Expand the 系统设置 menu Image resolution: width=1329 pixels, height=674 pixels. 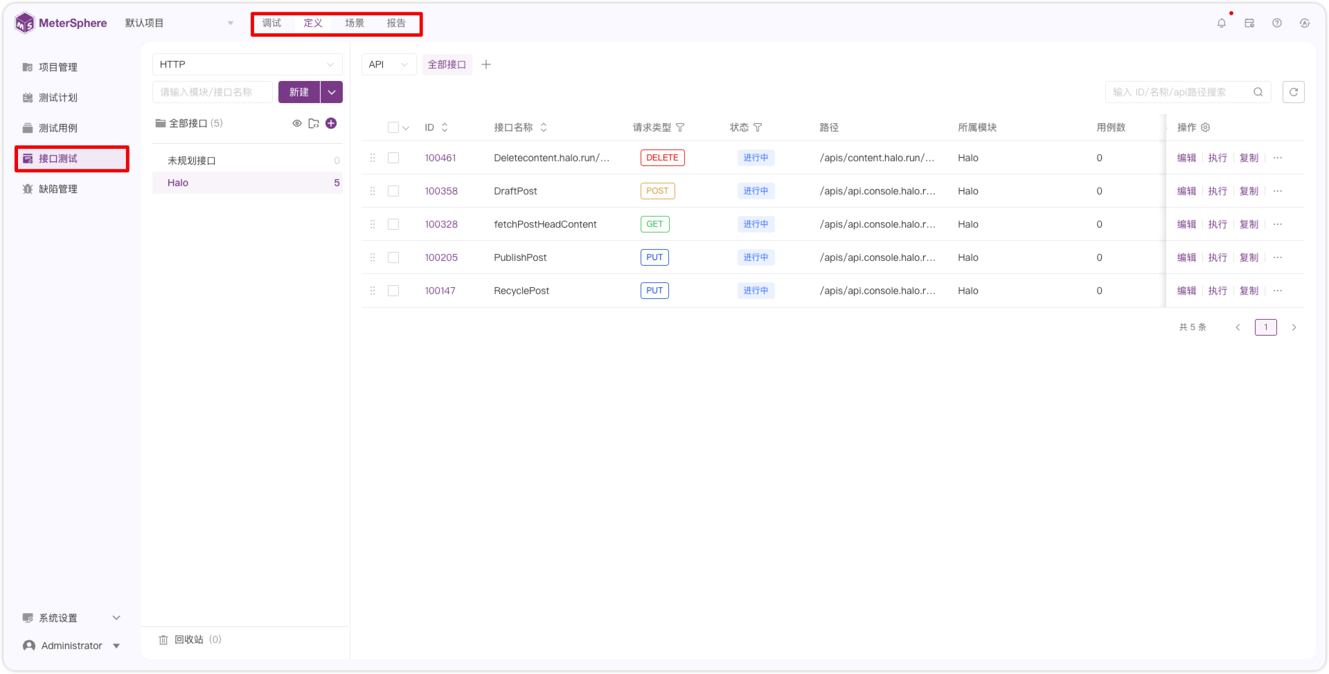tap(71, 618)
